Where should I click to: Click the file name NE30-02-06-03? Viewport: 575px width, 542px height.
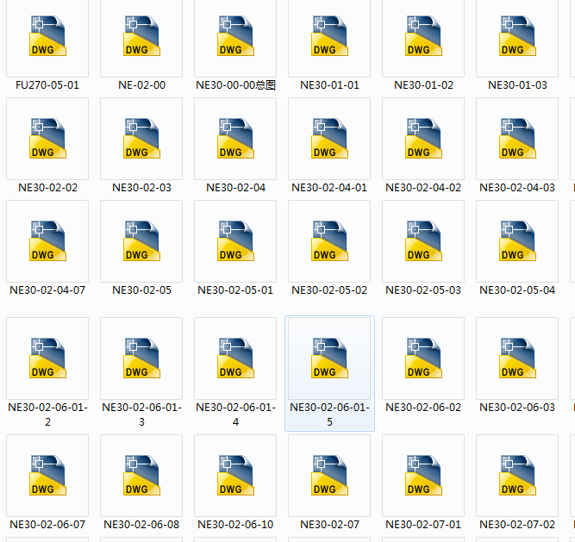517,408
